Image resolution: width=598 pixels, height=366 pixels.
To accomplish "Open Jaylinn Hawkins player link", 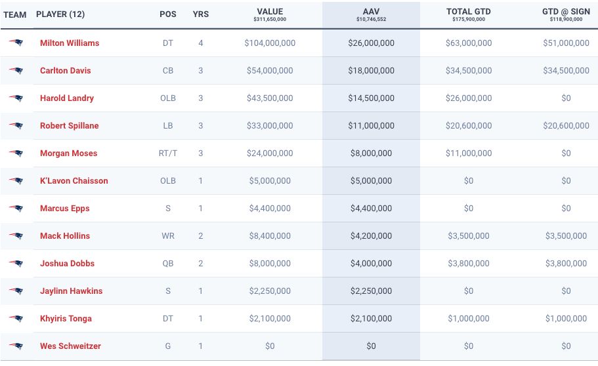I will [x=71, y=291].
